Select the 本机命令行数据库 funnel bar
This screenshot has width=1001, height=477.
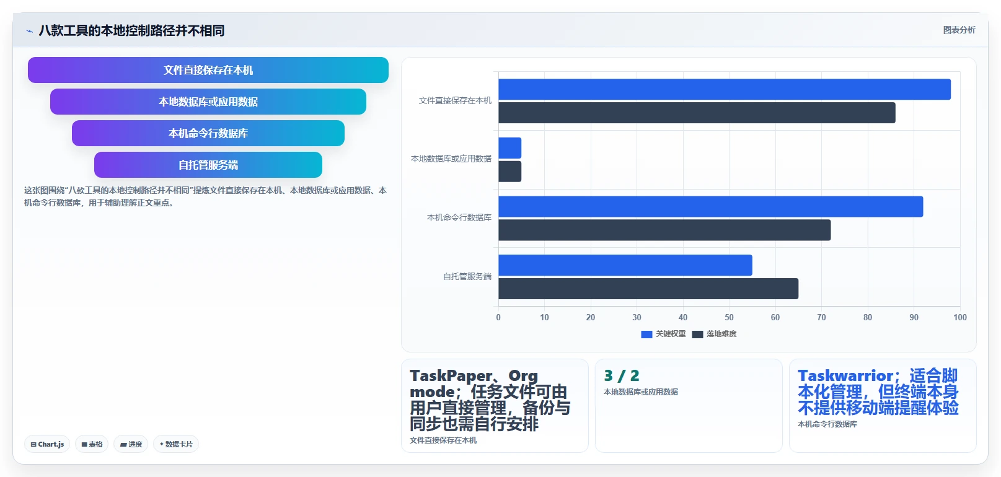(208, 133)
